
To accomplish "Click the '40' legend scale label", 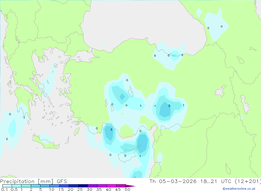I will click(108, 189).
